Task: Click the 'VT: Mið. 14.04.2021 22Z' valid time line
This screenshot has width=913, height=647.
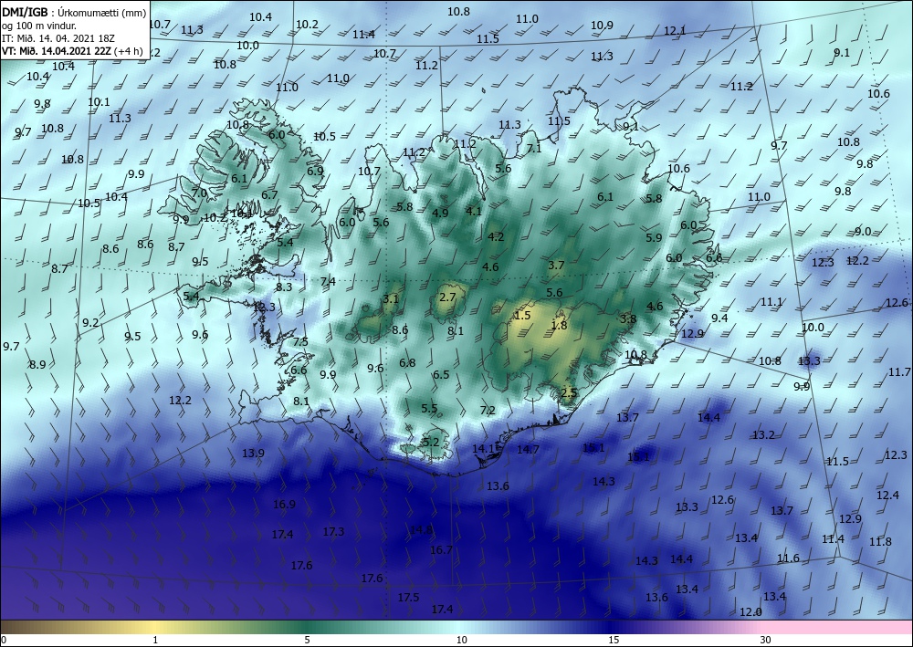Action: click(x=58, y=50)
